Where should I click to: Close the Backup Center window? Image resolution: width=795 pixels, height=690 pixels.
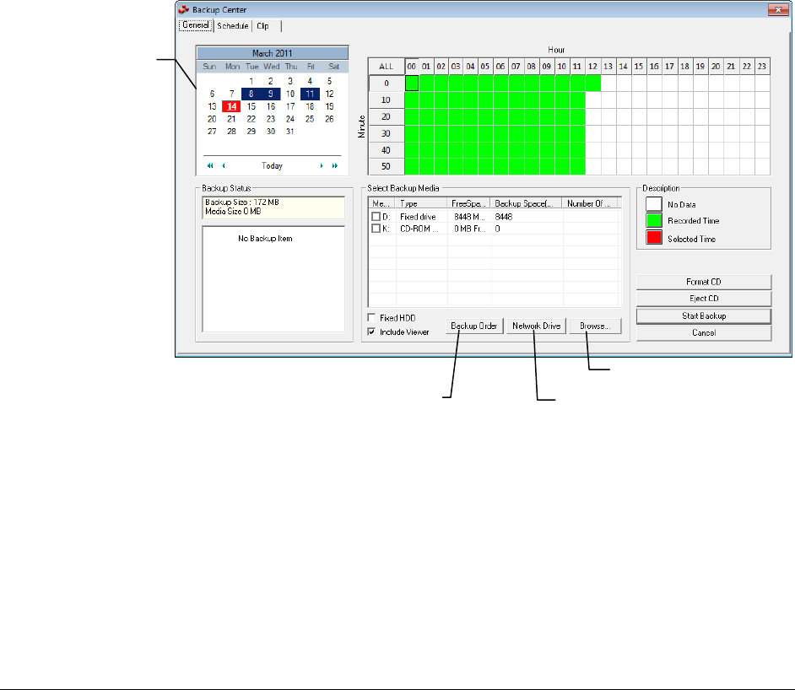pos(773,9)
